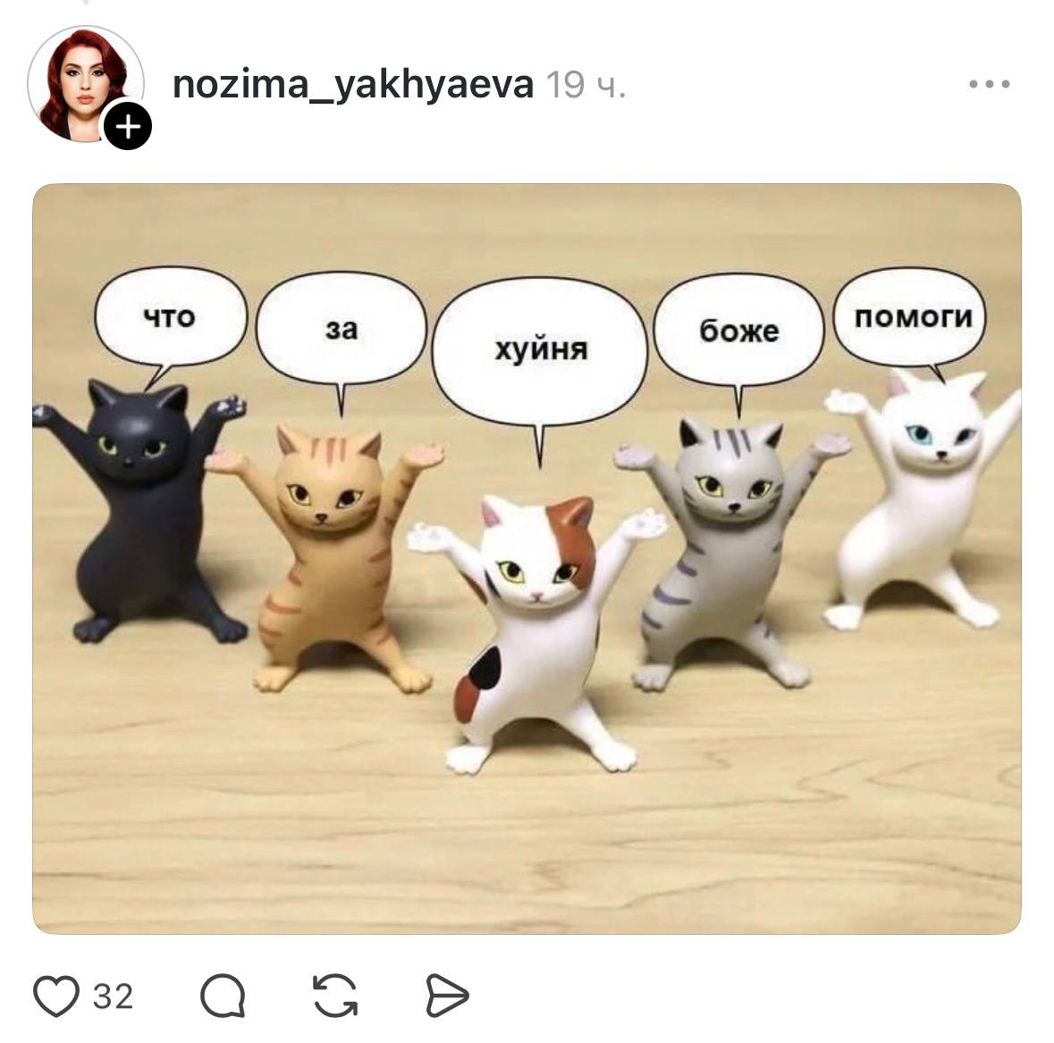Repost using the circular arrows icon
1054x1043 pixels.
click(x=335, y=996)
